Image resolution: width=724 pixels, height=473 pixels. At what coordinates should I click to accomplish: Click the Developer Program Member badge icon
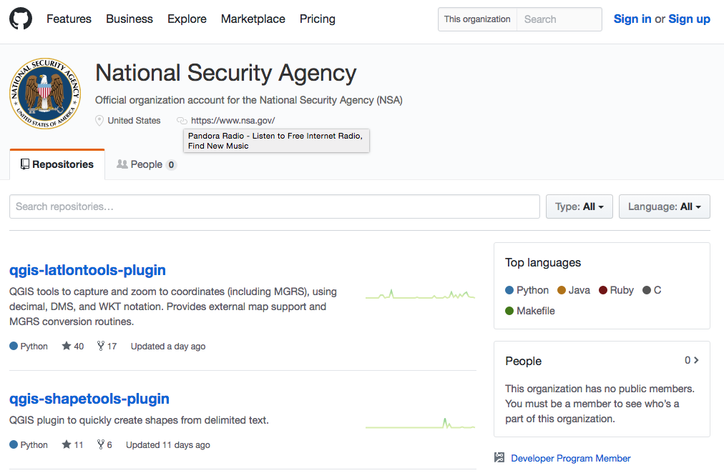[x=499, y=457]
